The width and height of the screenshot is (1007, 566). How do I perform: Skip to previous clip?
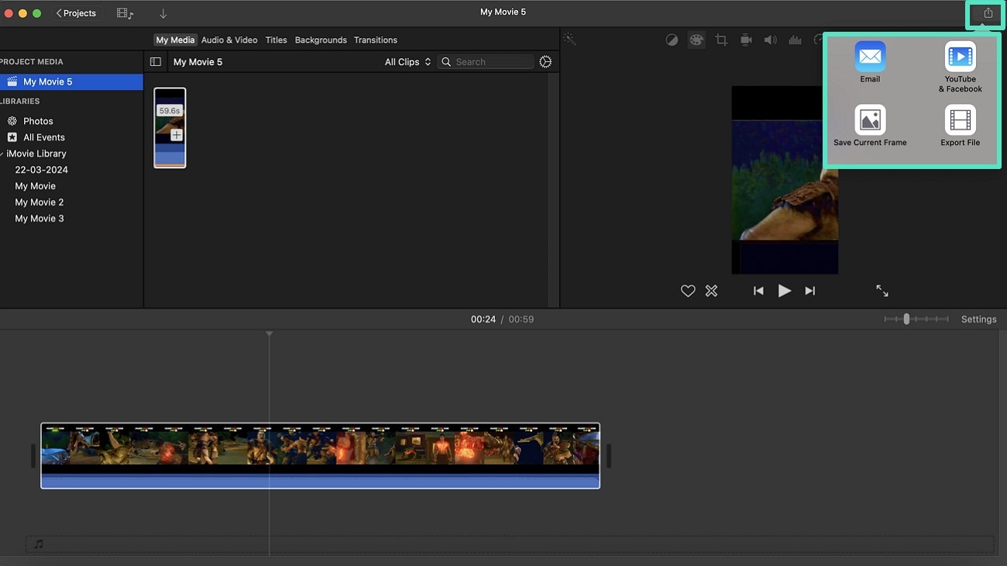pos(758,291)
